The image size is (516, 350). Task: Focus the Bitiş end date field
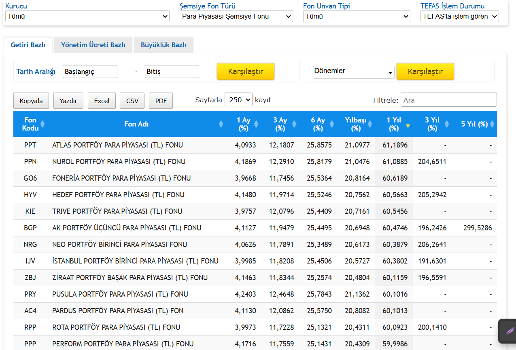coord(172,72)
